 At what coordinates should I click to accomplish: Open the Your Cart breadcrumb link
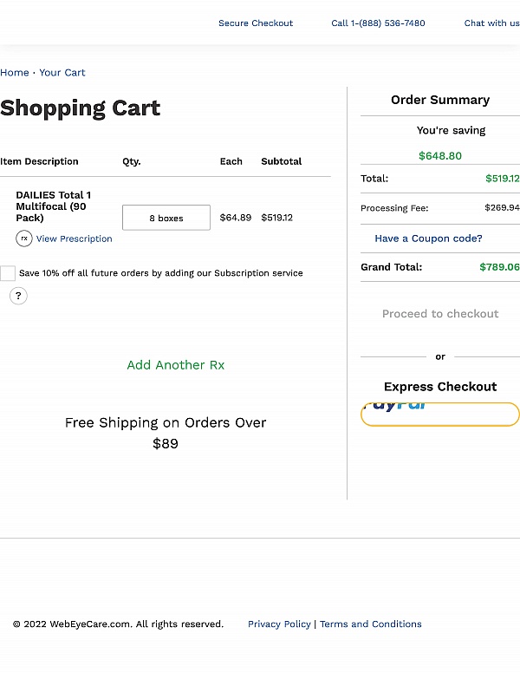click(x=62, y=73)
